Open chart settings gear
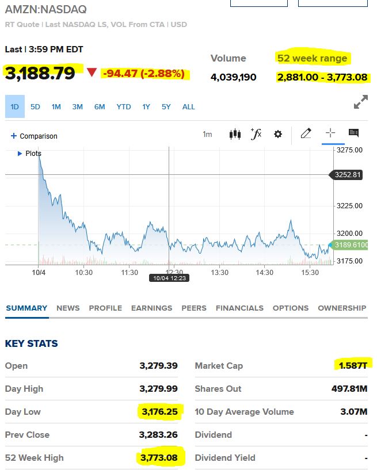This screenshot has height=470, width=377. (278, 134)
